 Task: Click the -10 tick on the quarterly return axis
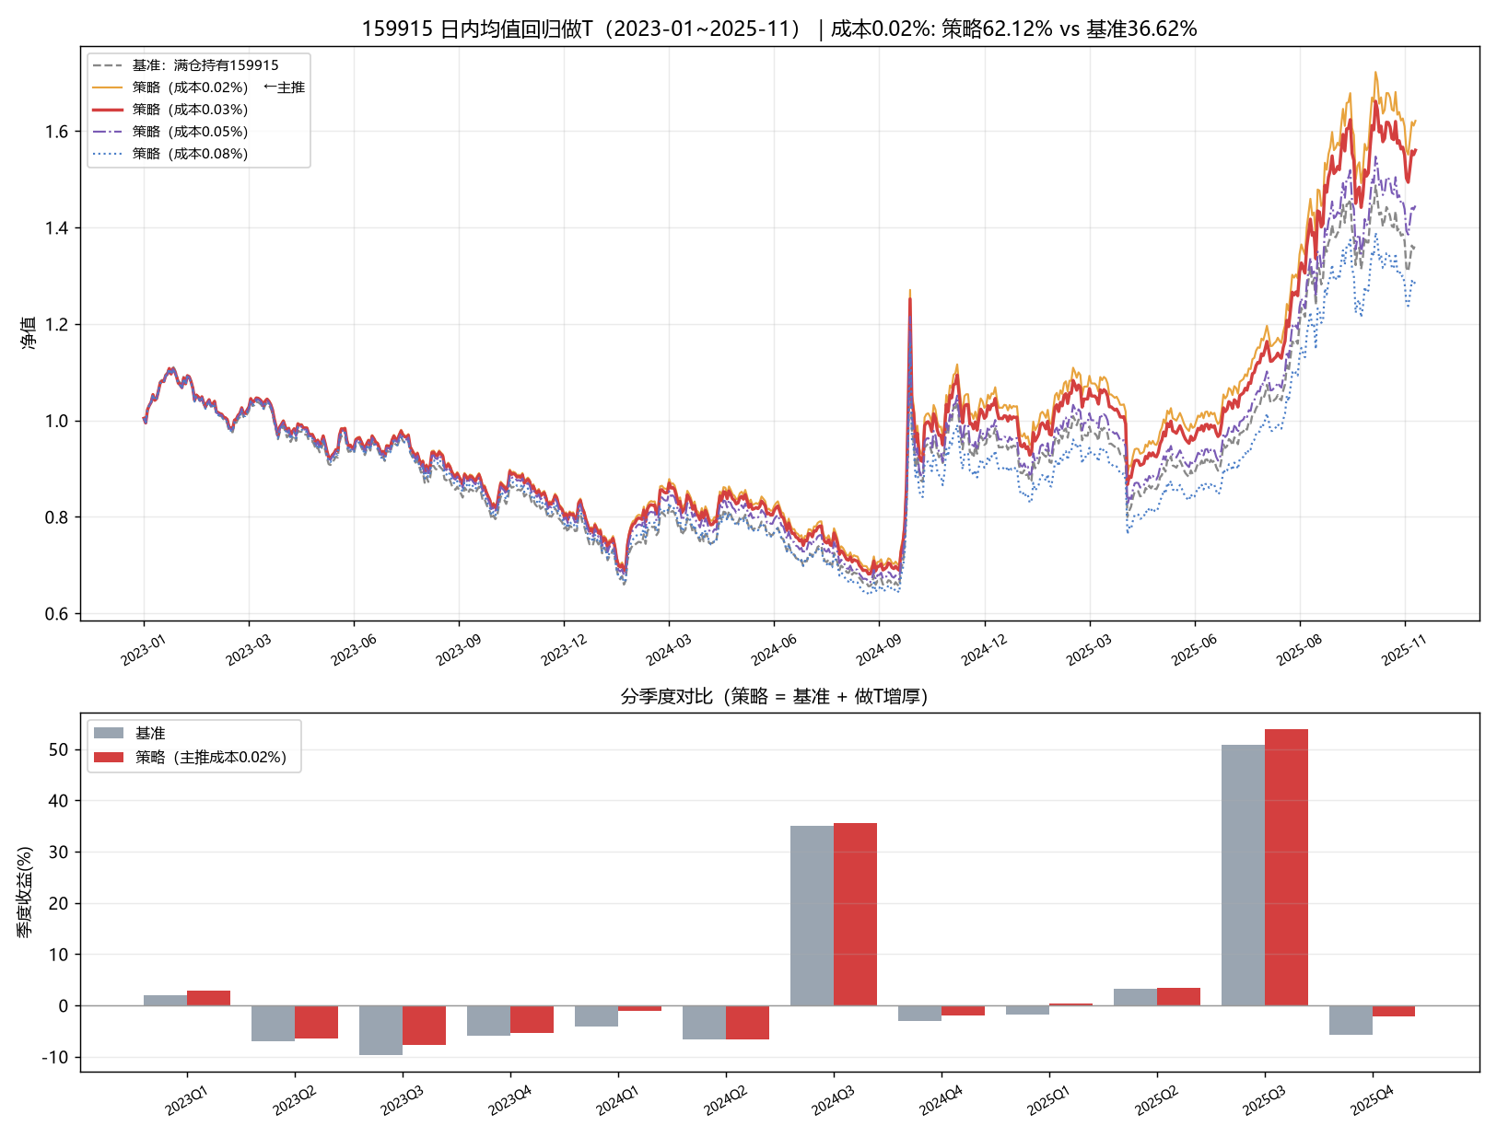click(55, 1058)
